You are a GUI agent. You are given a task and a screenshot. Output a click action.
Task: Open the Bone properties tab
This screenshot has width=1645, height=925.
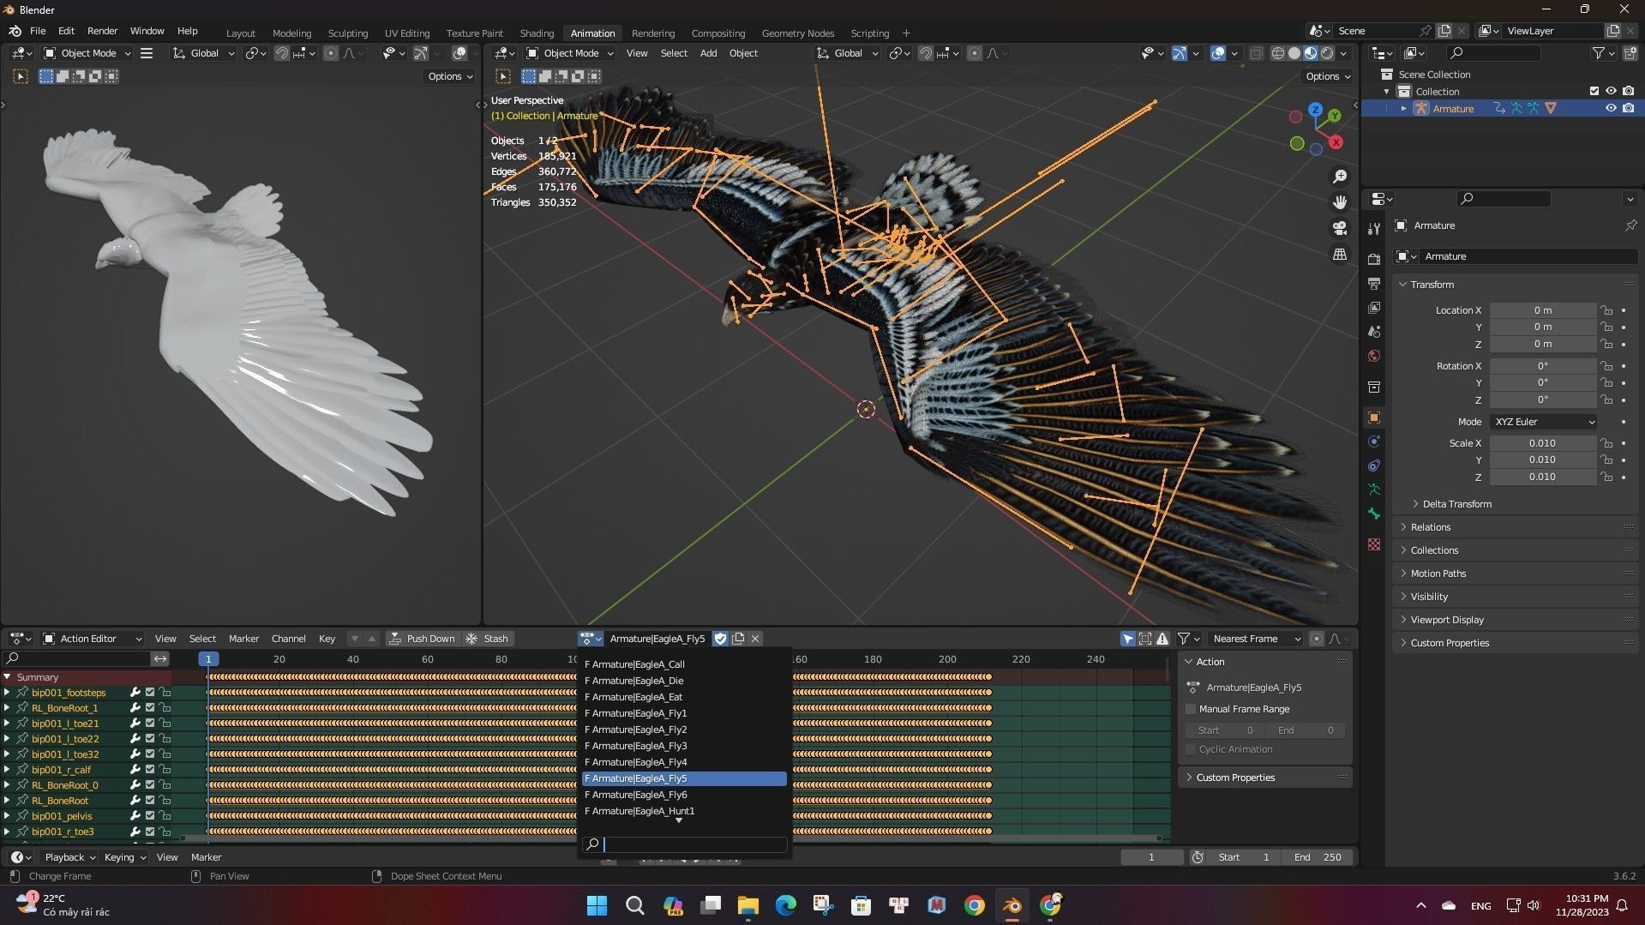click(1374, 514)
